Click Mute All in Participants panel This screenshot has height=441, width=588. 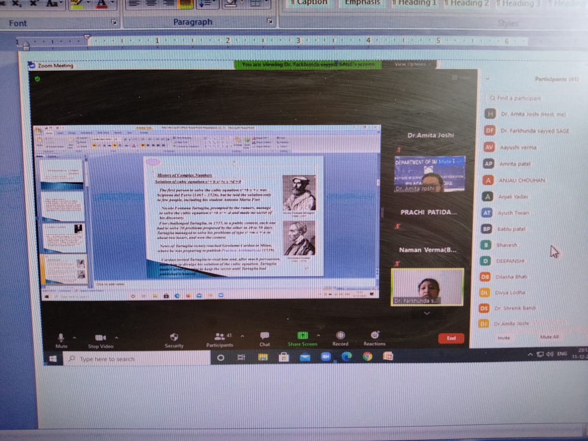pos(549,337)
